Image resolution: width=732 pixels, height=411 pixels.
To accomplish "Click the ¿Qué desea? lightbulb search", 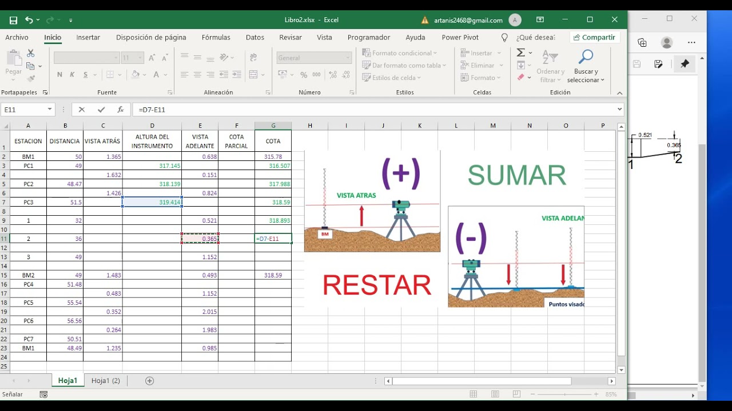I will point(504,37).
